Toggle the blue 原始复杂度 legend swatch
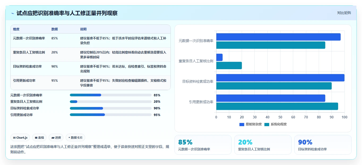This screenshot has height=165, width=362. [x=242, y=124]
